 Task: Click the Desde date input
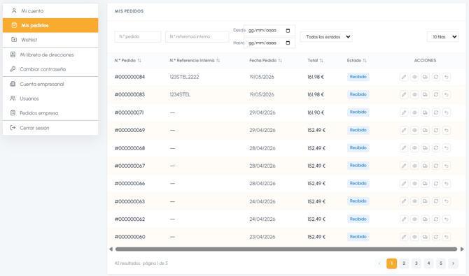(269, 31)
